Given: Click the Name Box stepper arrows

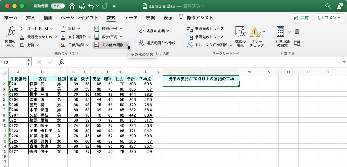Looking at the screenshot, I should point(28,62).
